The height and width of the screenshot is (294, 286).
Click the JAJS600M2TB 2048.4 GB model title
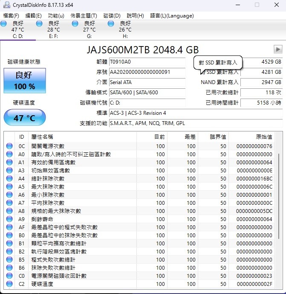click(x=143, y=49)
